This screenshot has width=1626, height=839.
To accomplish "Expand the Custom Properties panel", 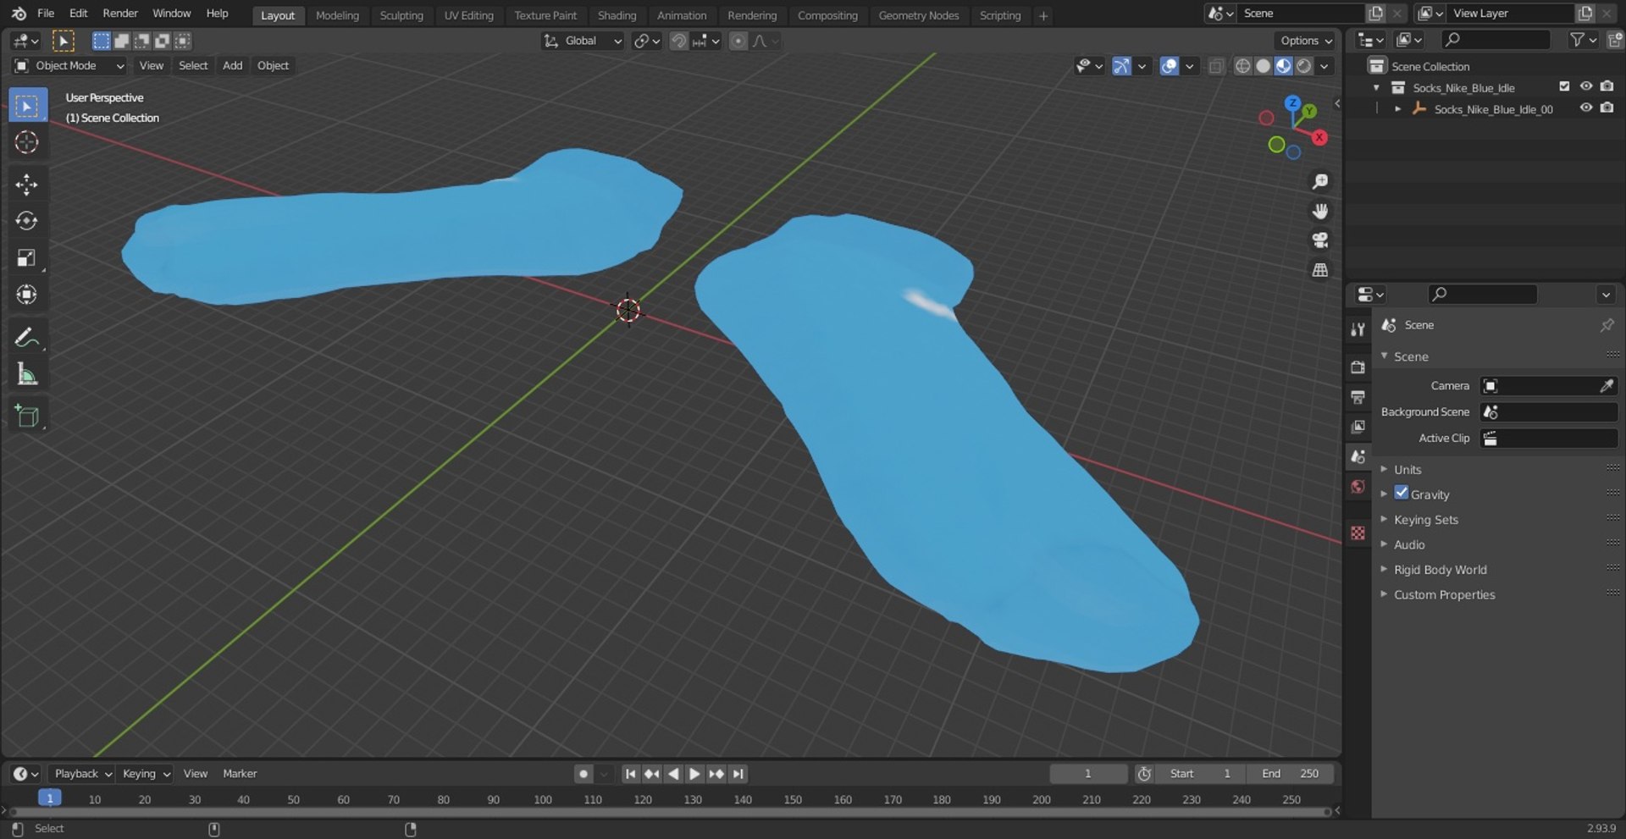I will tap(1444, 594).
